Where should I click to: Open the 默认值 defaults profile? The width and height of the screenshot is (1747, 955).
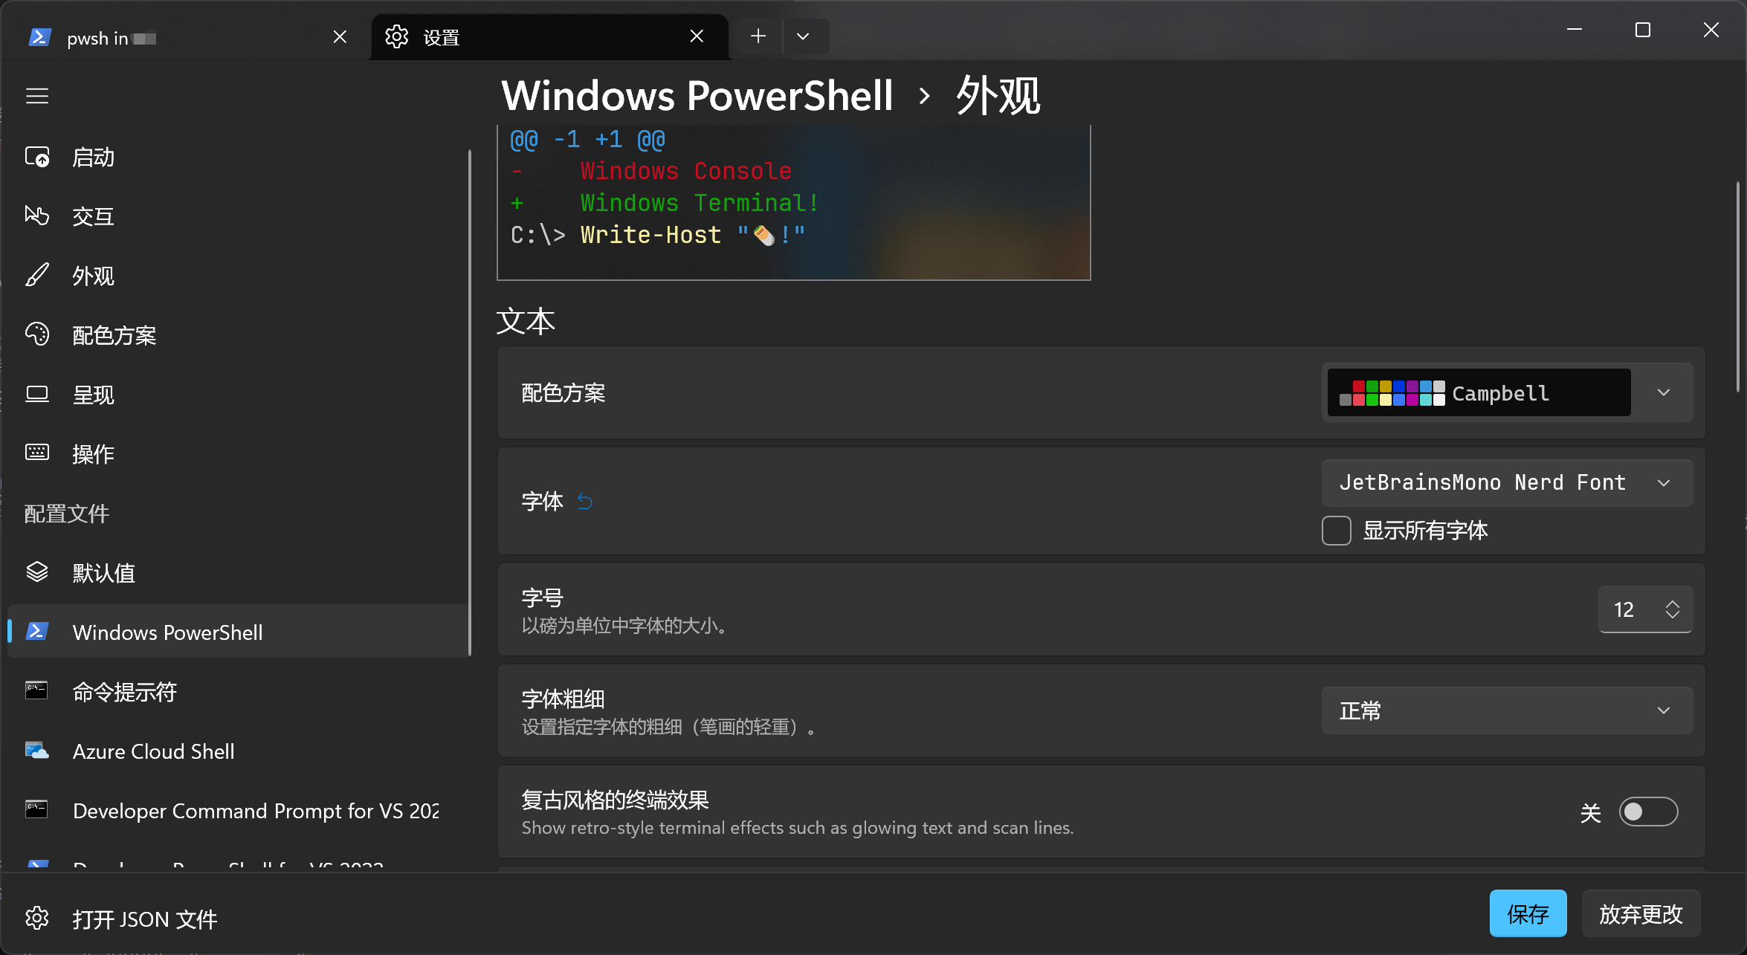click(x=103, y=573)
